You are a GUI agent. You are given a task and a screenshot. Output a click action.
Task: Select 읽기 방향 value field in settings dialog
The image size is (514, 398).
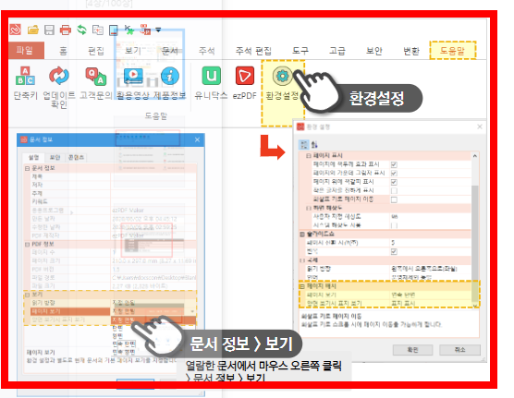(431, 269)
